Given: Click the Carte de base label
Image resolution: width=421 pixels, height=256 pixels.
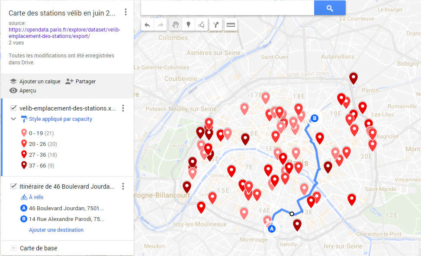Looking at the screenshot, I should (x=39, y=248).
